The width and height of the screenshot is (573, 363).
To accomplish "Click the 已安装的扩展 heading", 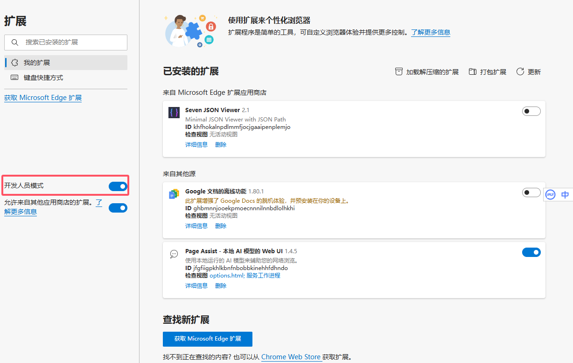I will point(191,71).
